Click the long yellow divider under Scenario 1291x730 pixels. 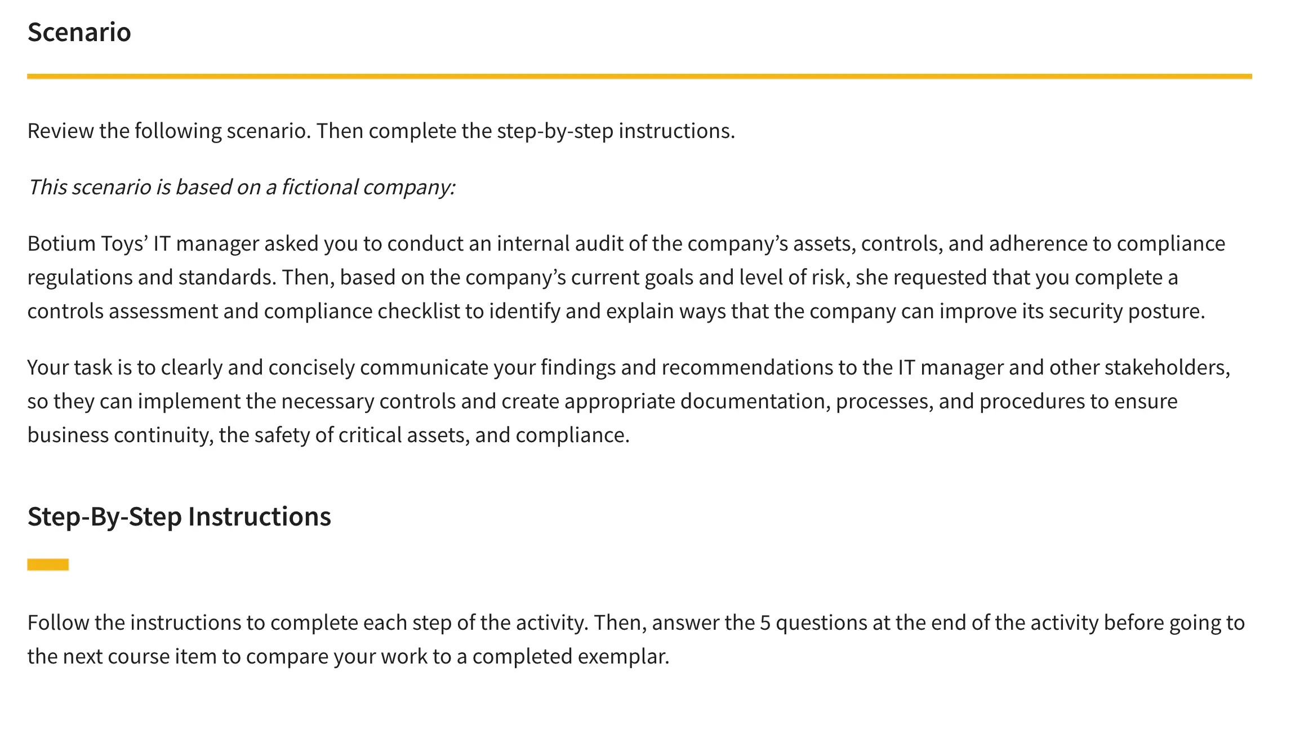[639, 76]
